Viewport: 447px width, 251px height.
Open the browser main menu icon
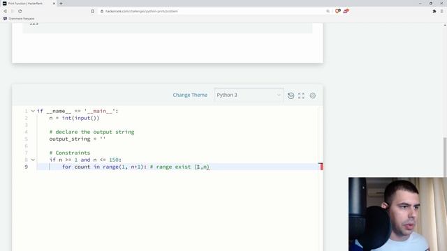(x=442, y=11)
